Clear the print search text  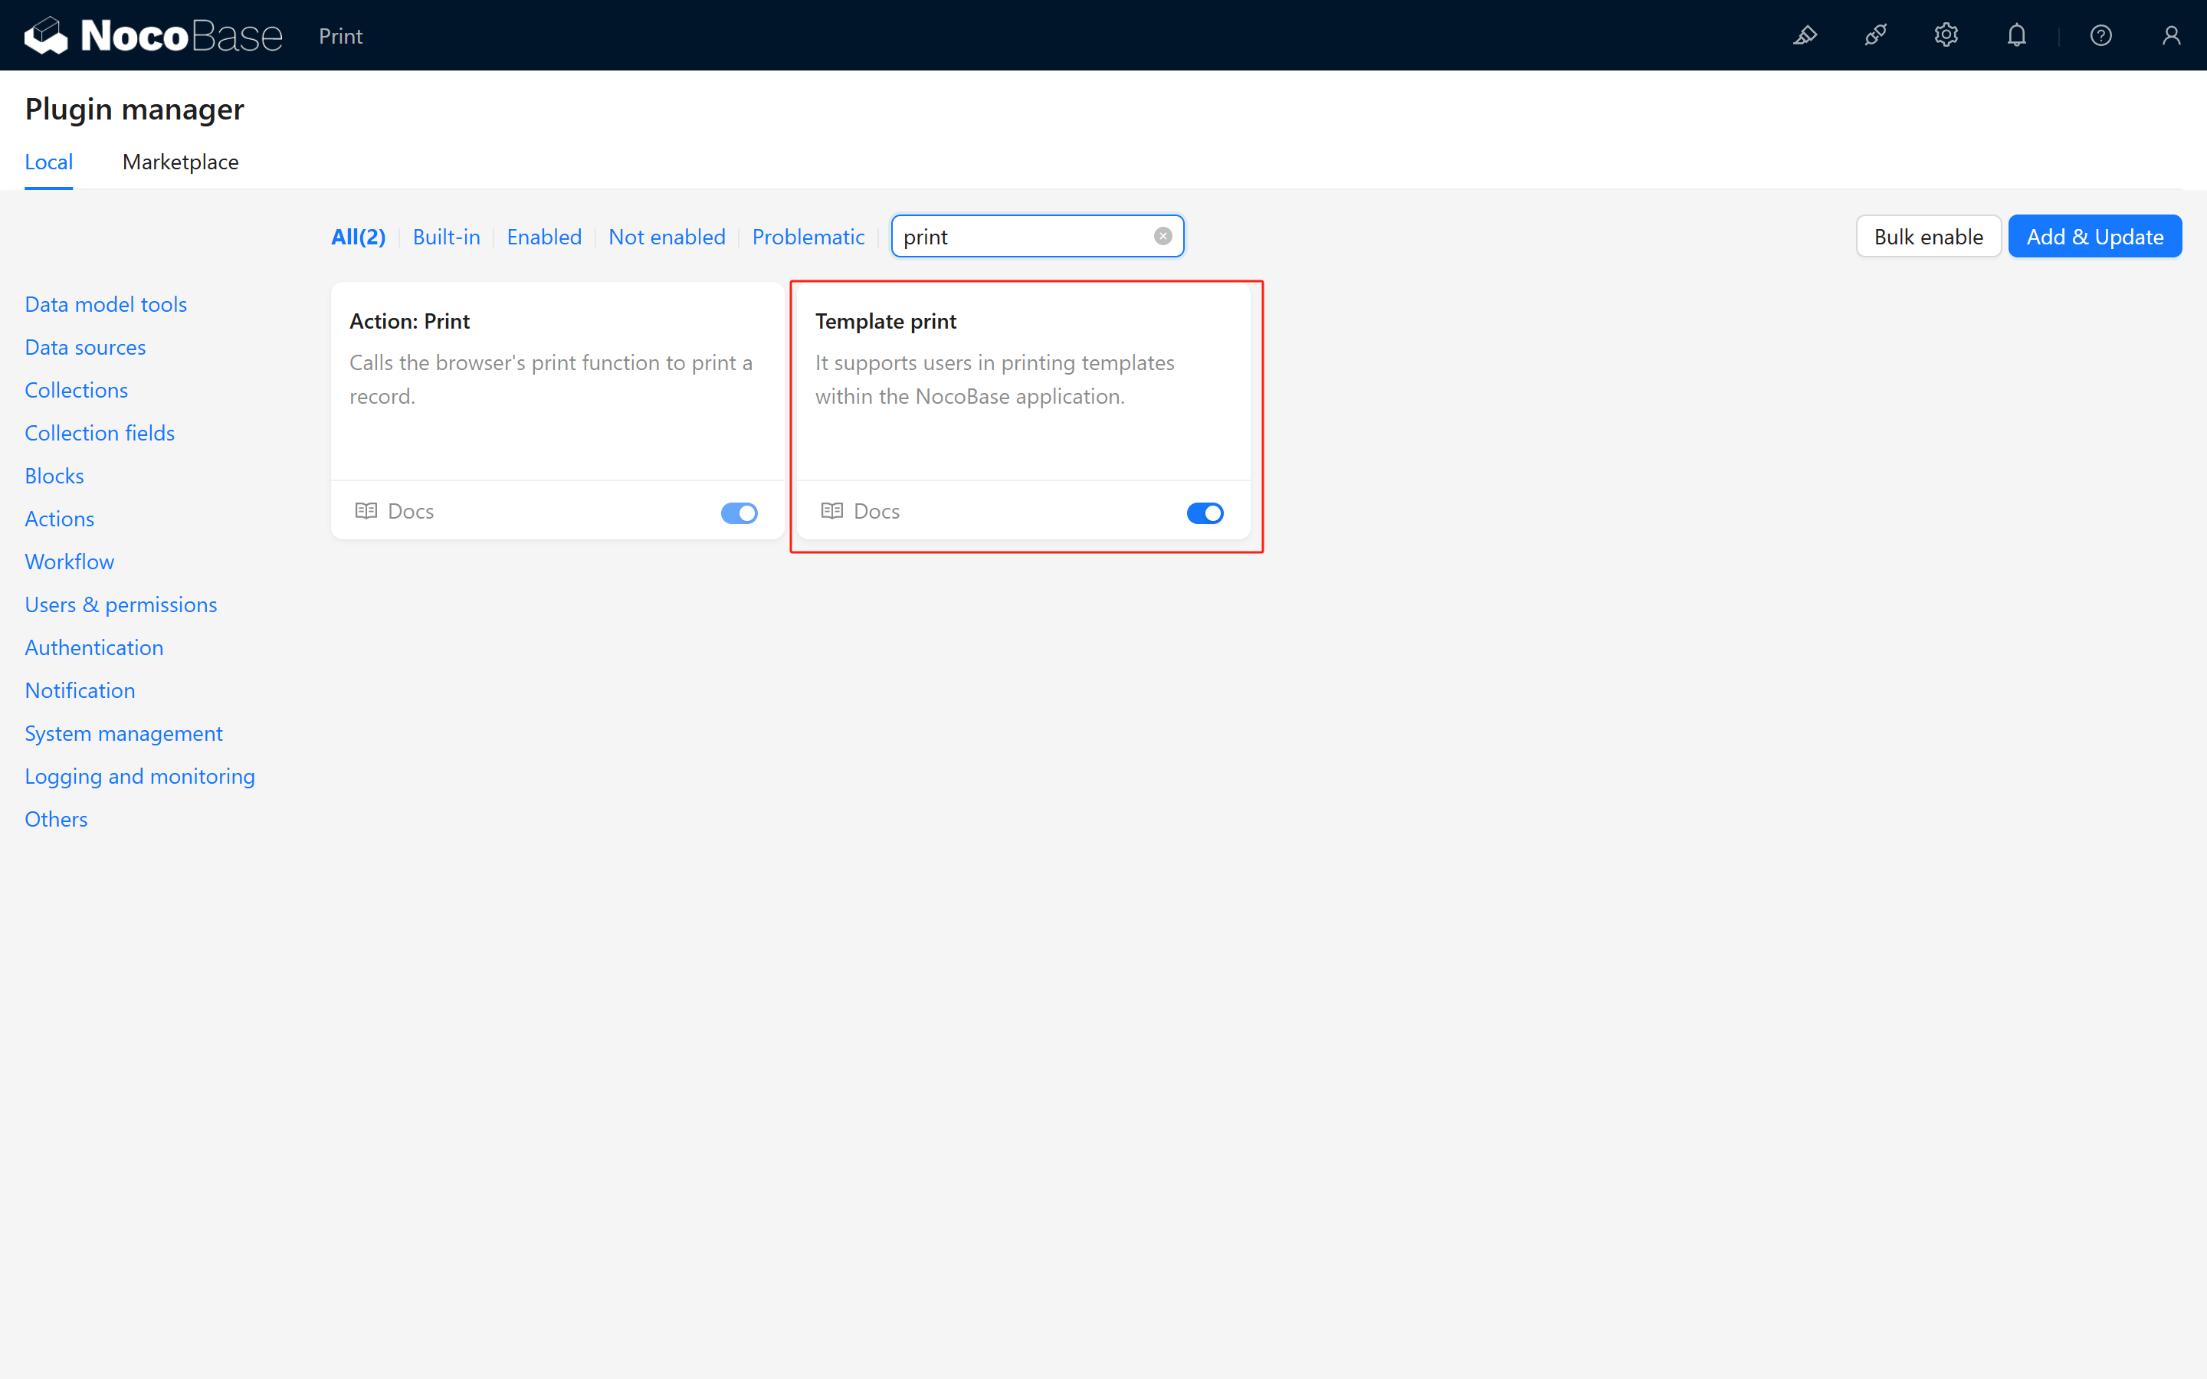pyautogui.click(x=1163, y=236)
